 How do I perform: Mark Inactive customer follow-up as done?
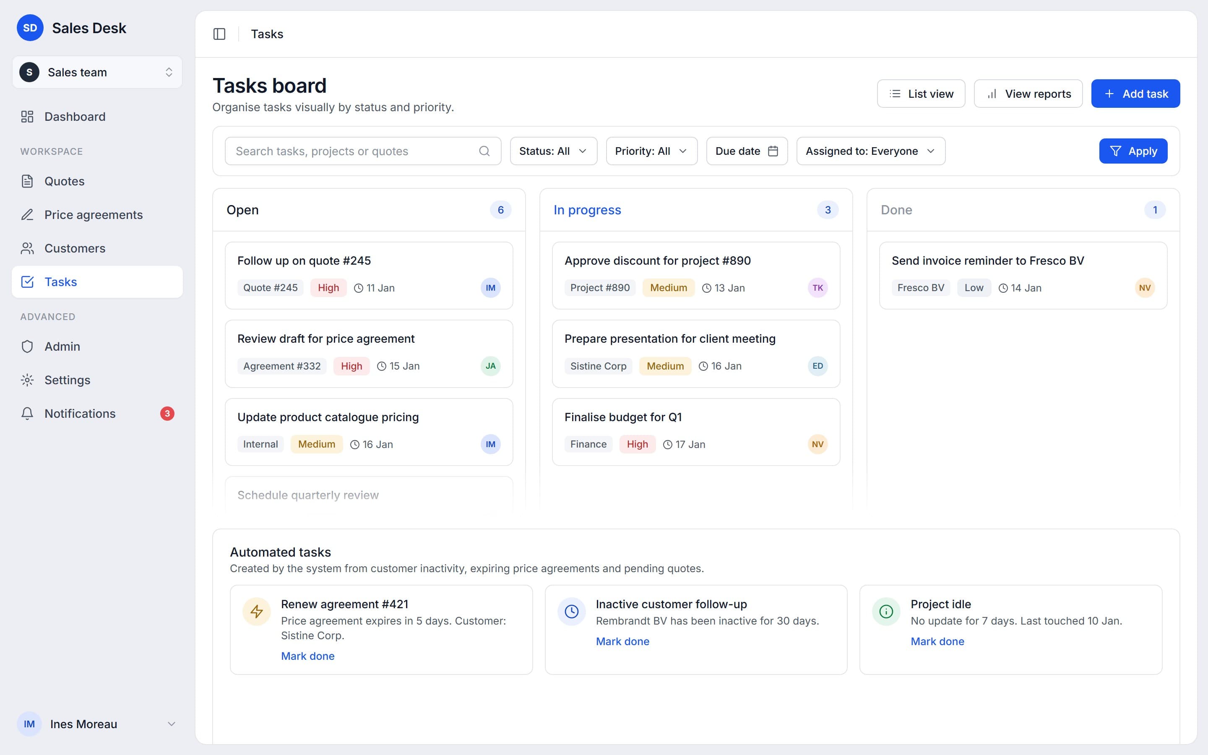pos(622,641)
